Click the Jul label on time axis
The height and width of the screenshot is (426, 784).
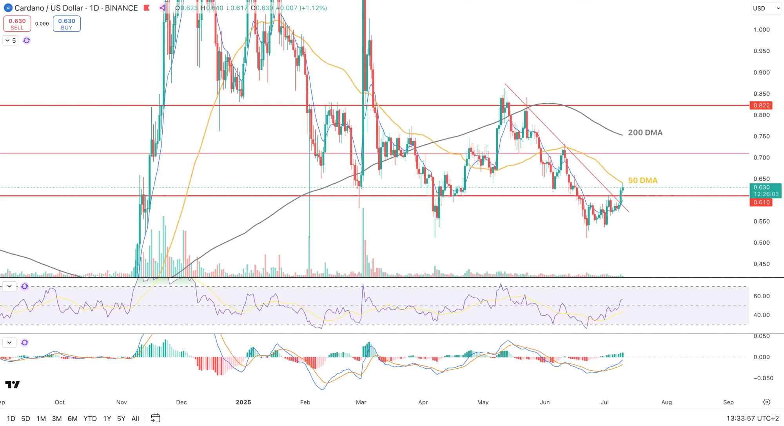pos(605,402)
